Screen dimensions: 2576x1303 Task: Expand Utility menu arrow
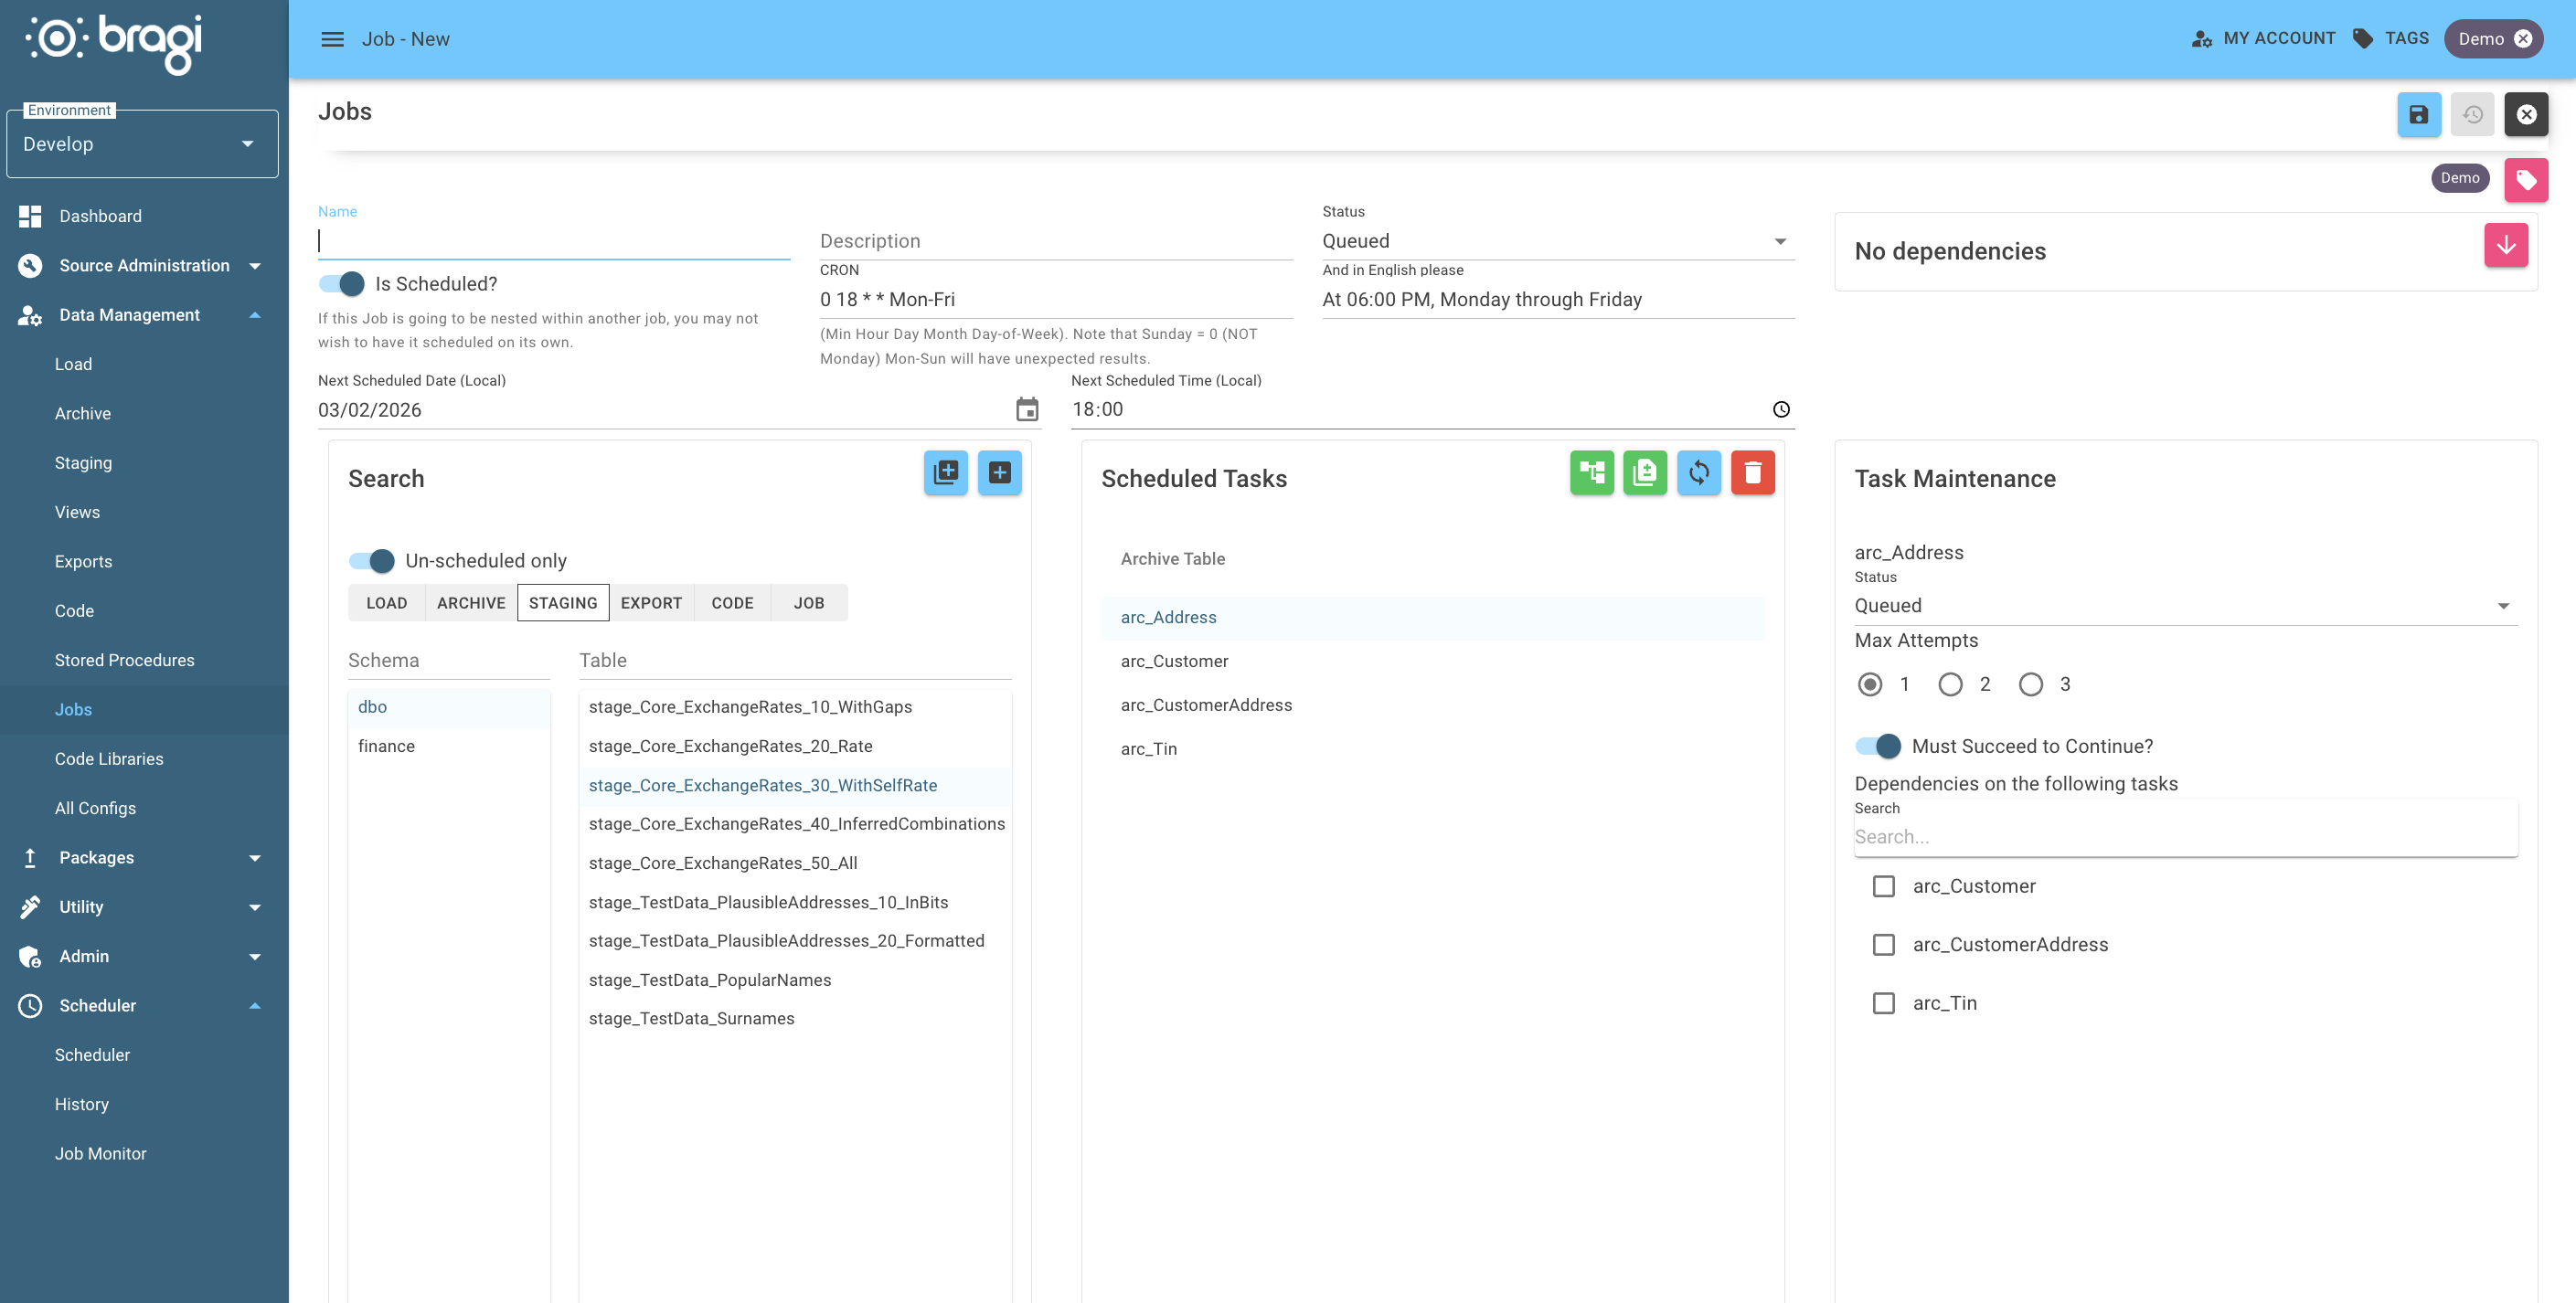point(255,907)
